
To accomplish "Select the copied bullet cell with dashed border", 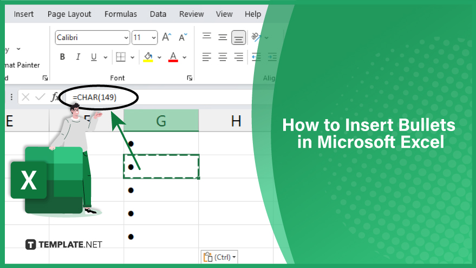I will point(161,166).
